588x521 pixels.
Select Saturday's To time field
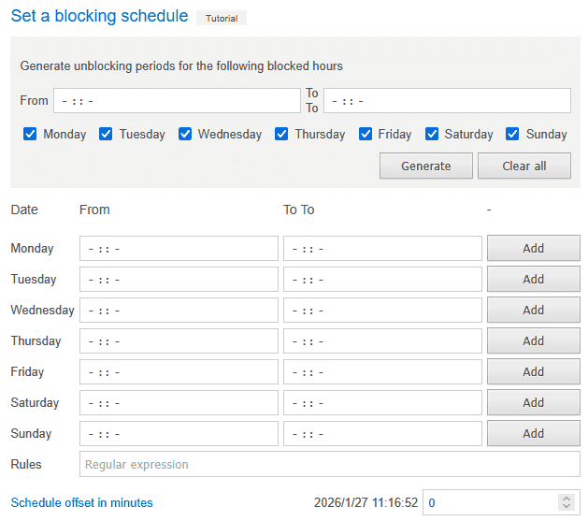382,402
